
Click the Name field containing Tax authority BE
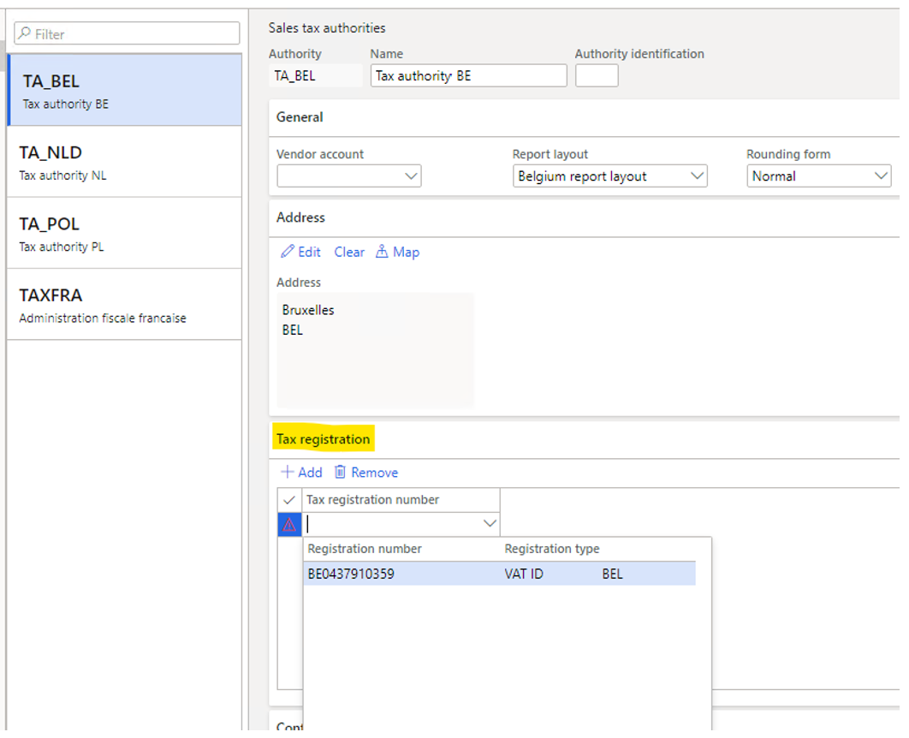click(467, 75)
